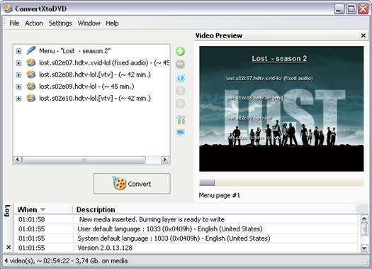Click the disc icon for lost.s02e08 file
Viewport: 372px width, 269px height.
[31, 75]
